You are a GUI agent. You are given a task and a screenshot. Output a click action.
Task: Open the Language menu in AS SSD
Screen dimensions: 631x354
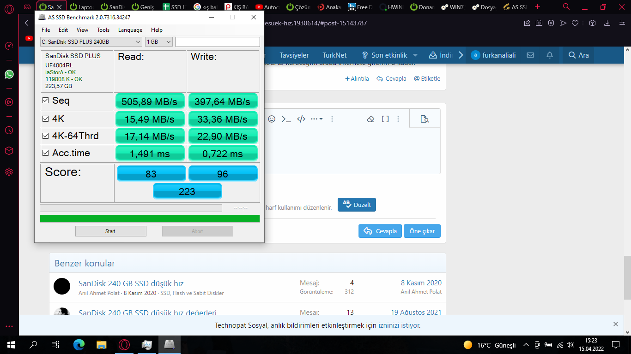130,30
